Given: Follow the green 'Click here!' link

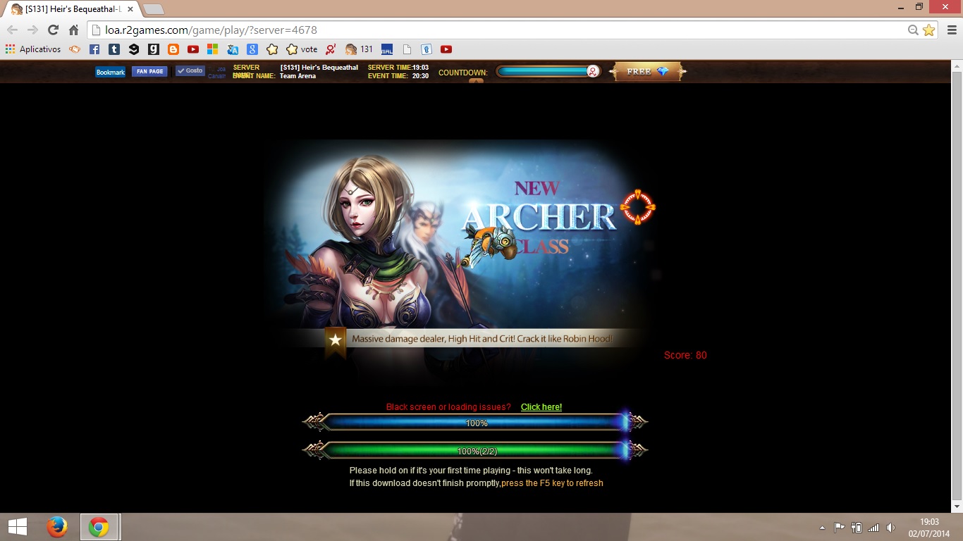Looking at the screenshot, I should [541, 407].
